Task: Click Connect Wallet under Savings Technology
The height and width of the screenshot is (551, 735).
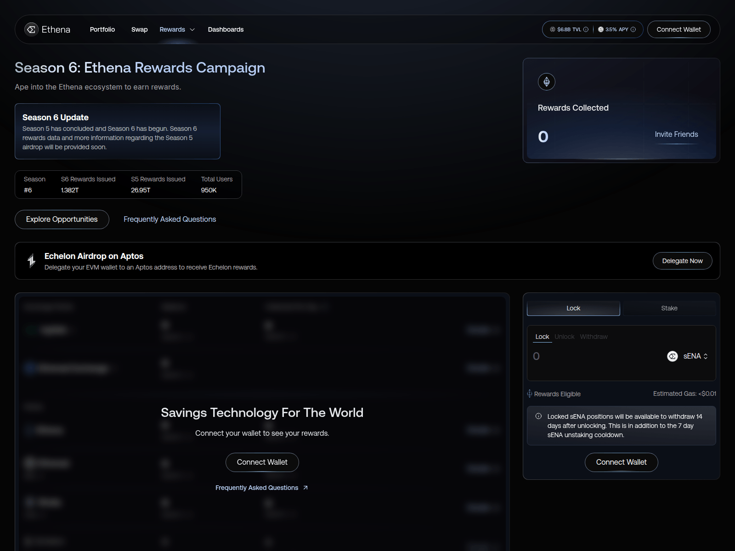Action: pos(262,462)
